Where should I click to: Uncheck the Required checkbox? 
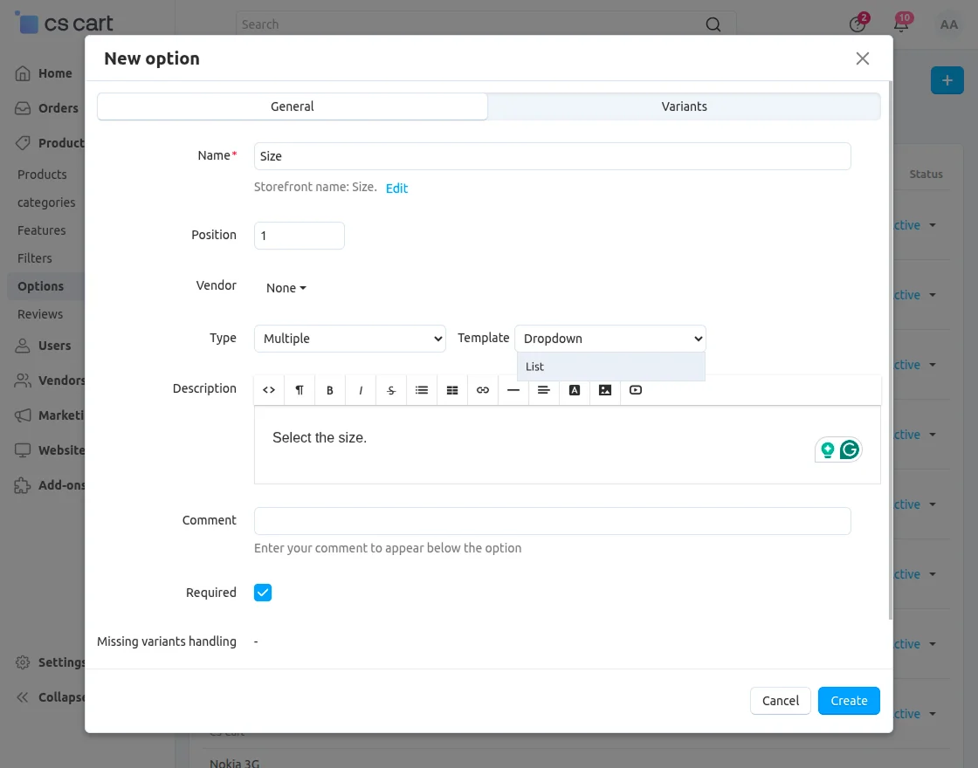[262, 592]
